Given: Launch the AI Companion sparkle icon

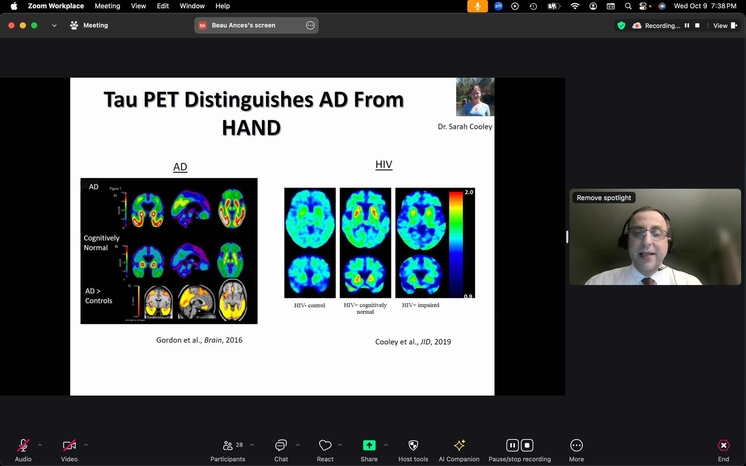Looking at the screenshot, I should click(x=459, y=445).
